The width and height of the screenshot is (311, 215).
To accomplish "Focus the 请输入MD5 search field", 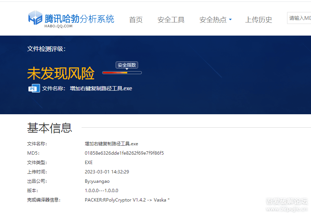I will (x=299, y=18).
